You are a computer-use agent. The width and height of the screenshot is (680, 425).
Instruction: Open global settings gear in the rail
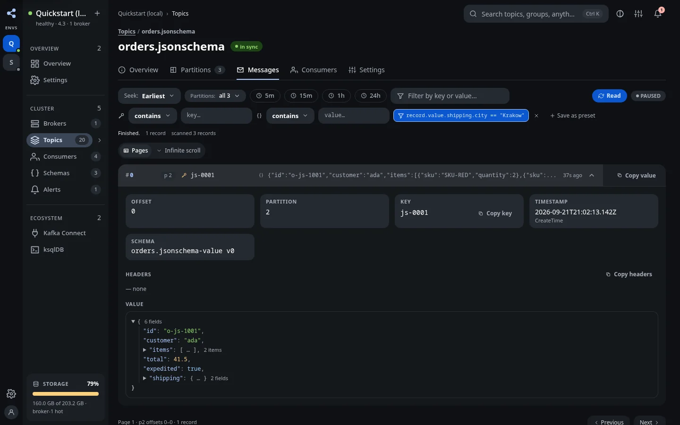(11, 394)
